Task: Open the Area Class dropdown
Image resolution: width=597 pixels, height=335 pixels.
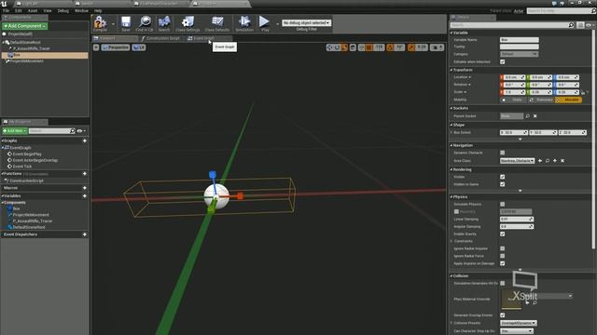Action: (x=517, y=161)
